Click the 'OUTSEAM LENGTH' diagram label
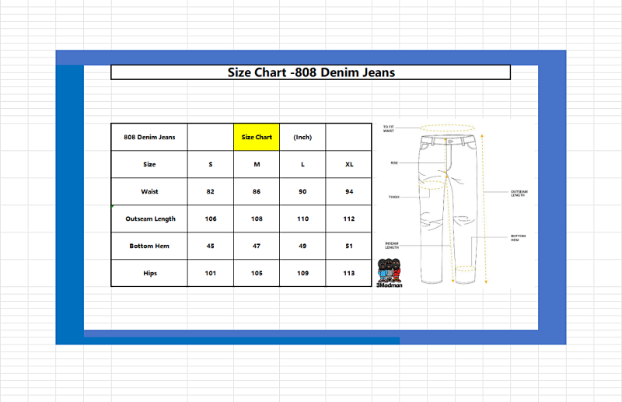This screenshot has height=402, width=622. [519, 194]
